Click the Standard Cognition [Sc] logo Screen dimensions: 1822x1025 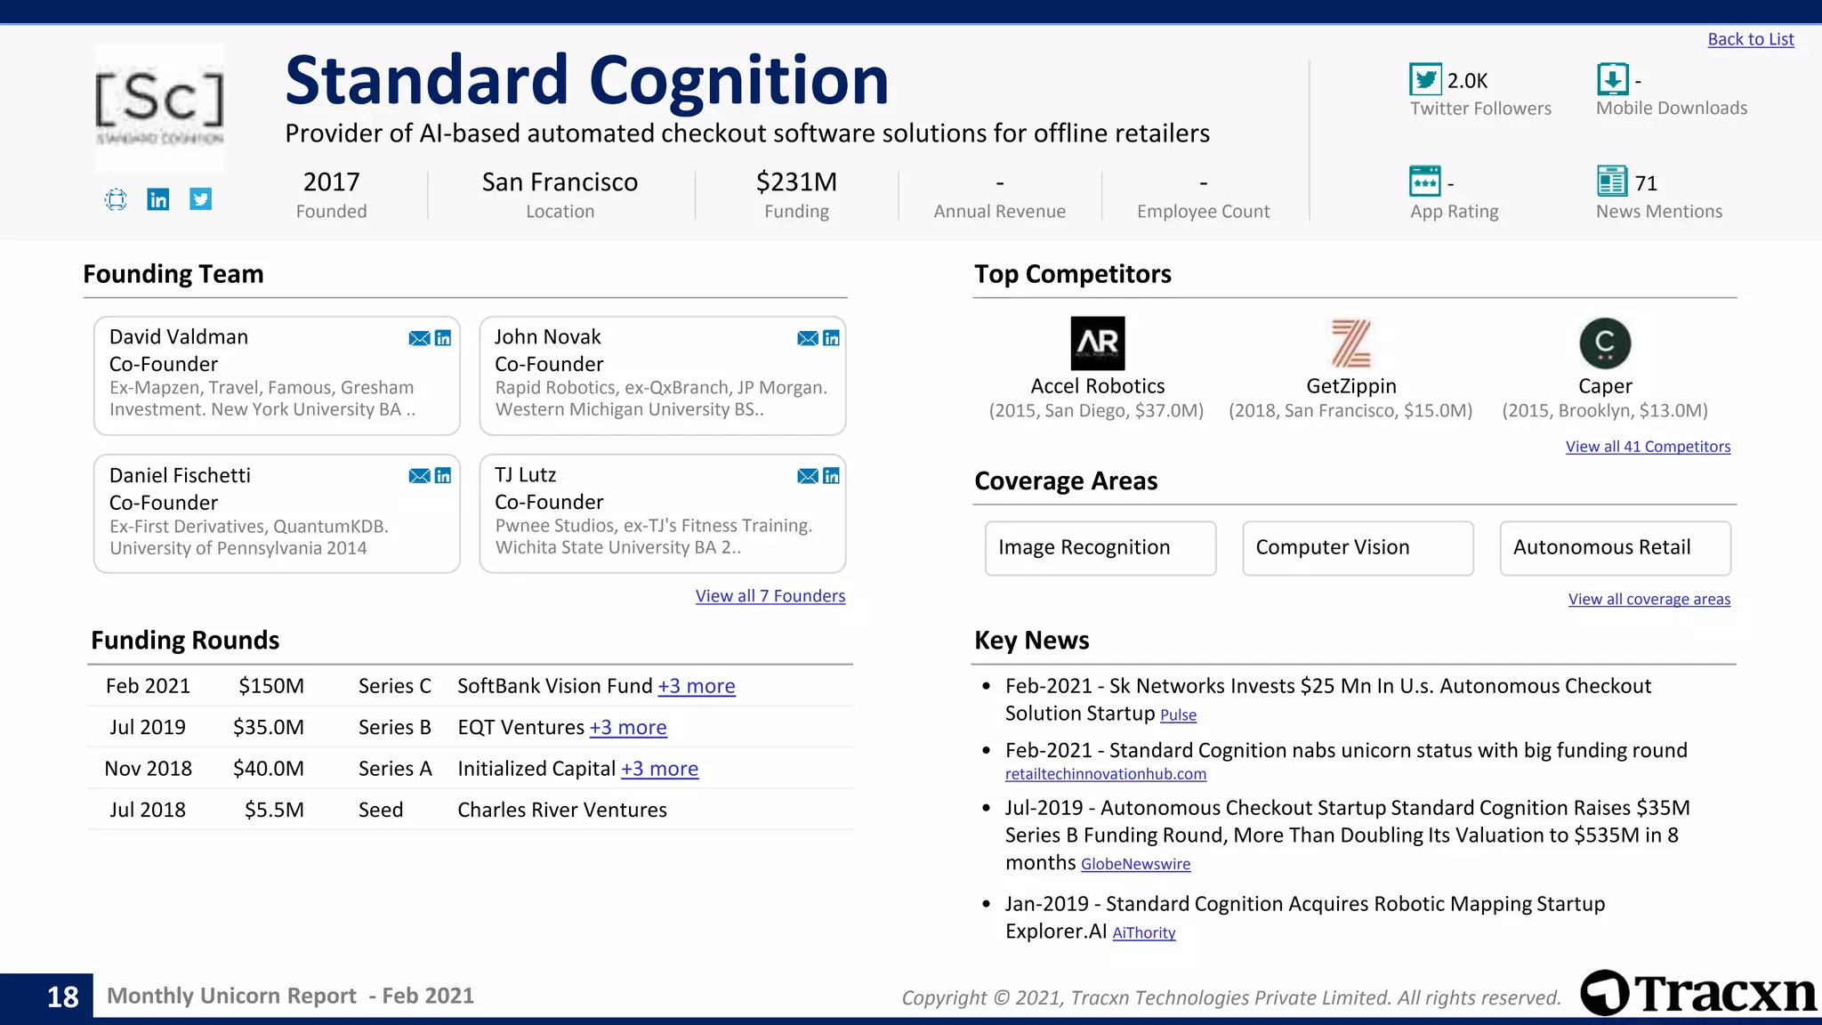pyautogui.click(x=160, y=108)
